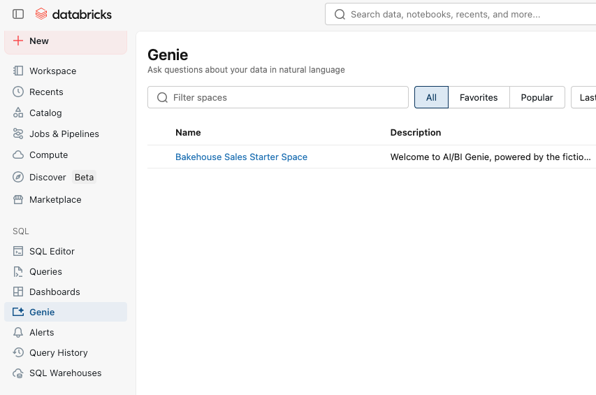This screenshot has width=596, height=395.
Task: Click the Dashboards grid icon
Action: pyautogui.click(x=18, y=292)
